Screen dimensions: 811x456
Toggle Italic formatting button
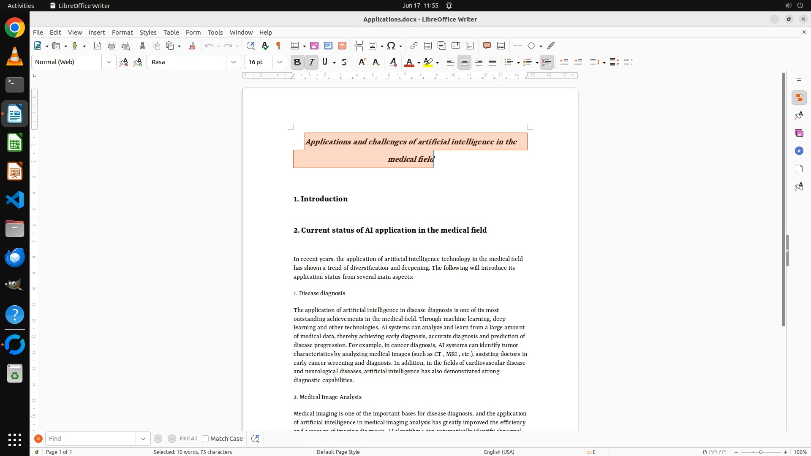pyautogui.click(x=312, y=62)
